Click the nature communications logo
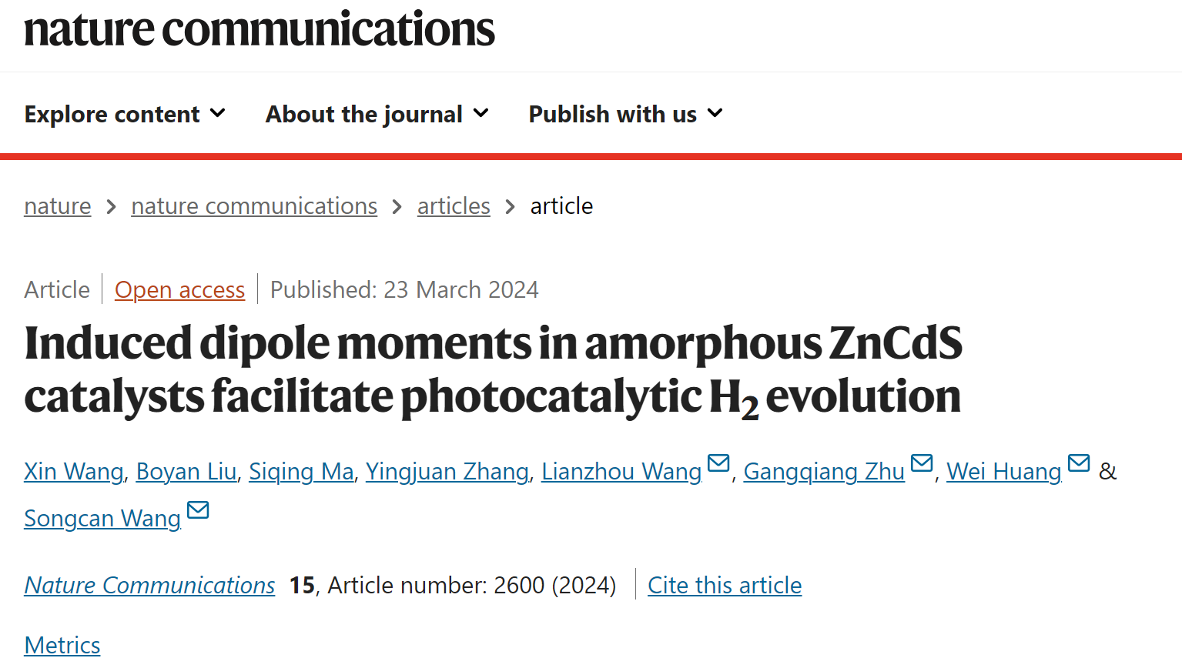The height and width of the screenshot is (668, 1182). [x=260, y=29]
